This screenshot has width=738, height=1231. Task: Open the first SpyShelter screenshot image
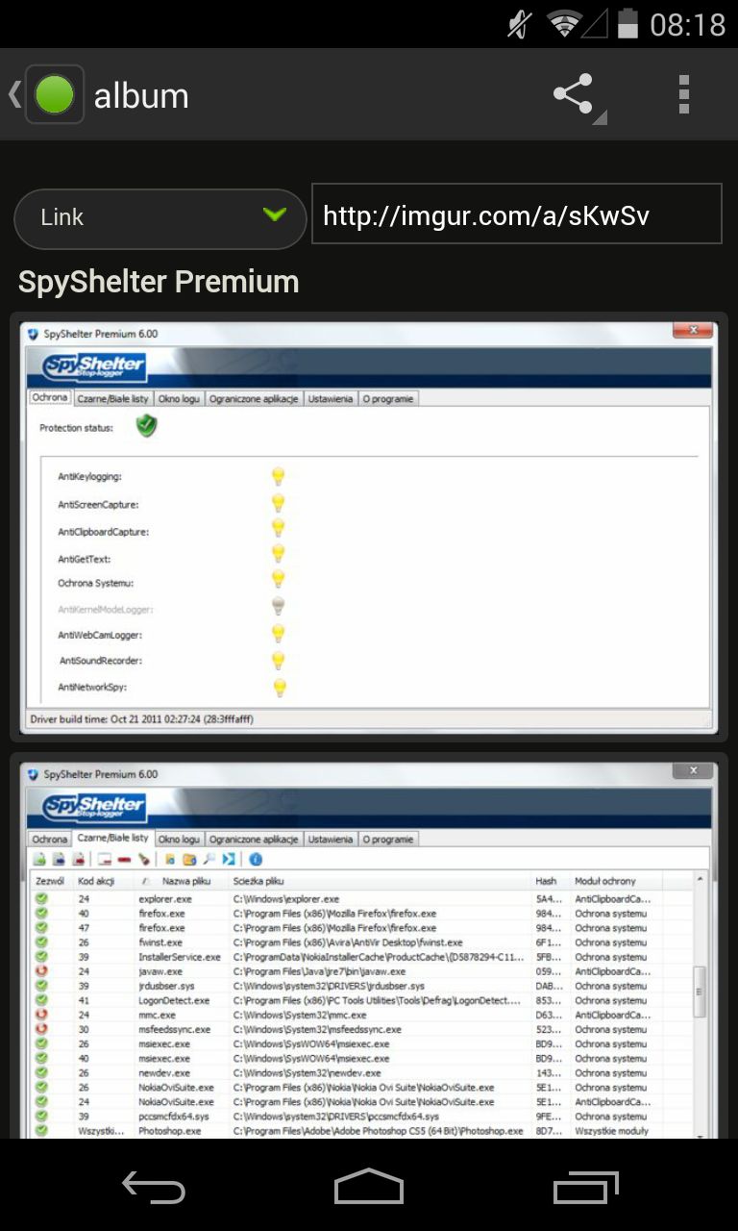(x=369, y=528)
